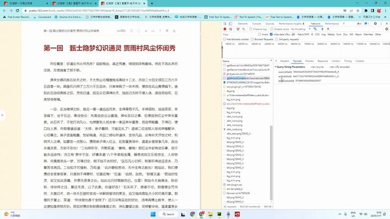Image resolution: width=390 pixels, height=219 pixels.
Task: Open the Chrome extensions puzzle icon
Action: (x=366, y=11)
